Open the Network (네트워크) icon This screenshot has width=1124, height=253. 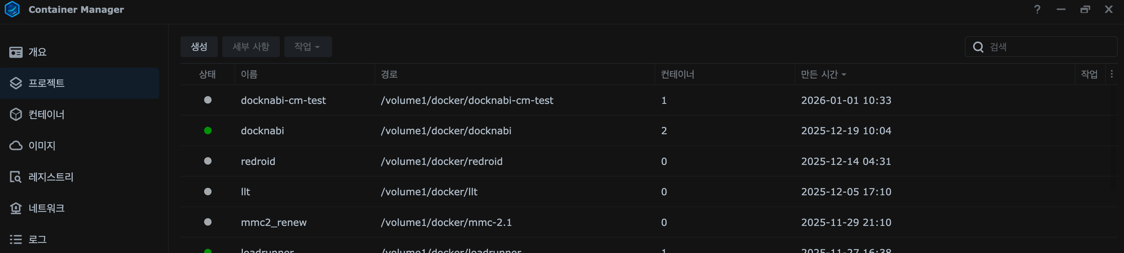[x=16, y=209]
